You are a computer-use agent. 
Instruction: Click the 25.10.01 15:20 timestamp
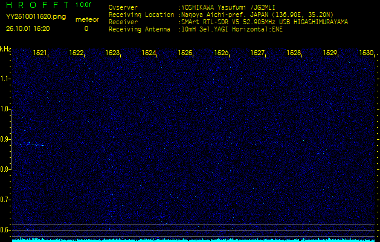(28, 28)
